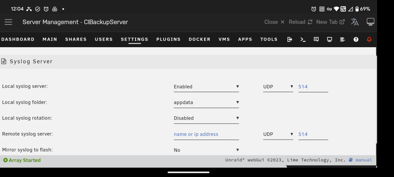Open the manual link in the footer

(364, 160)
